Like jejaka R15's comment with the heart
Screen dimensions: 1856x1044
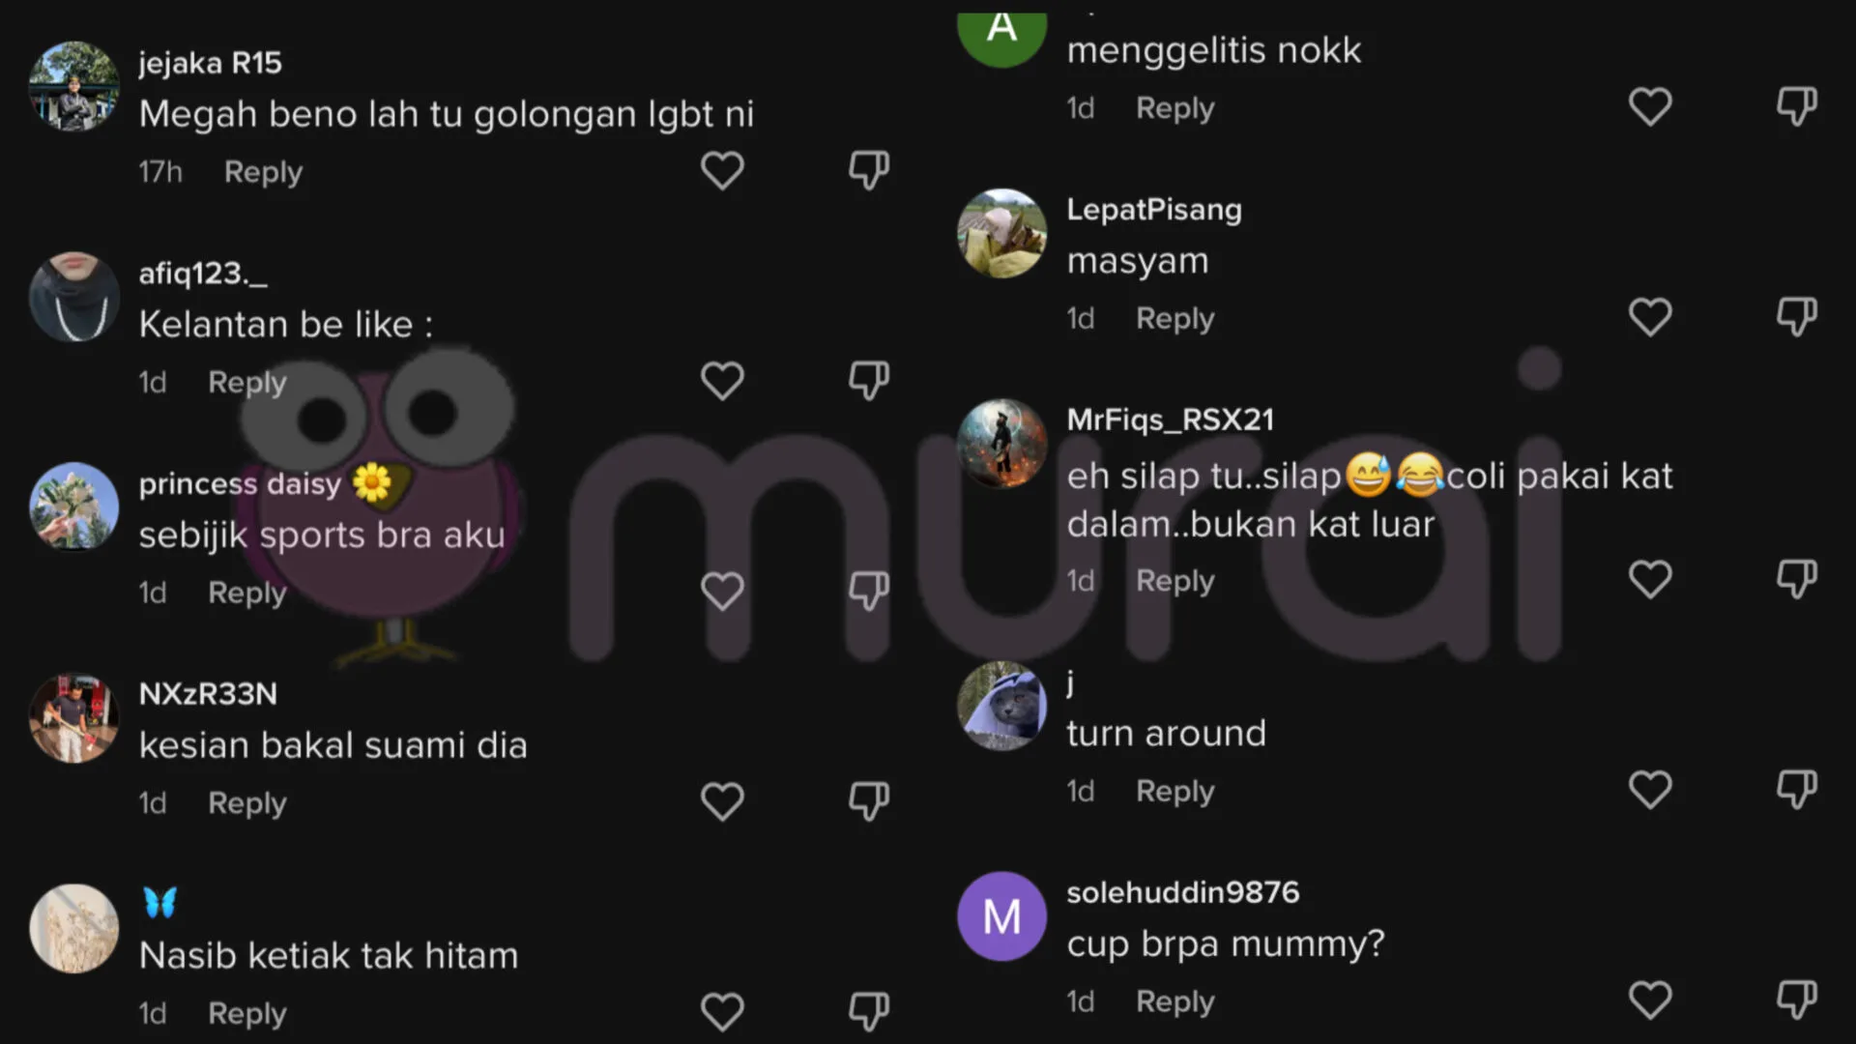(722, 171)
